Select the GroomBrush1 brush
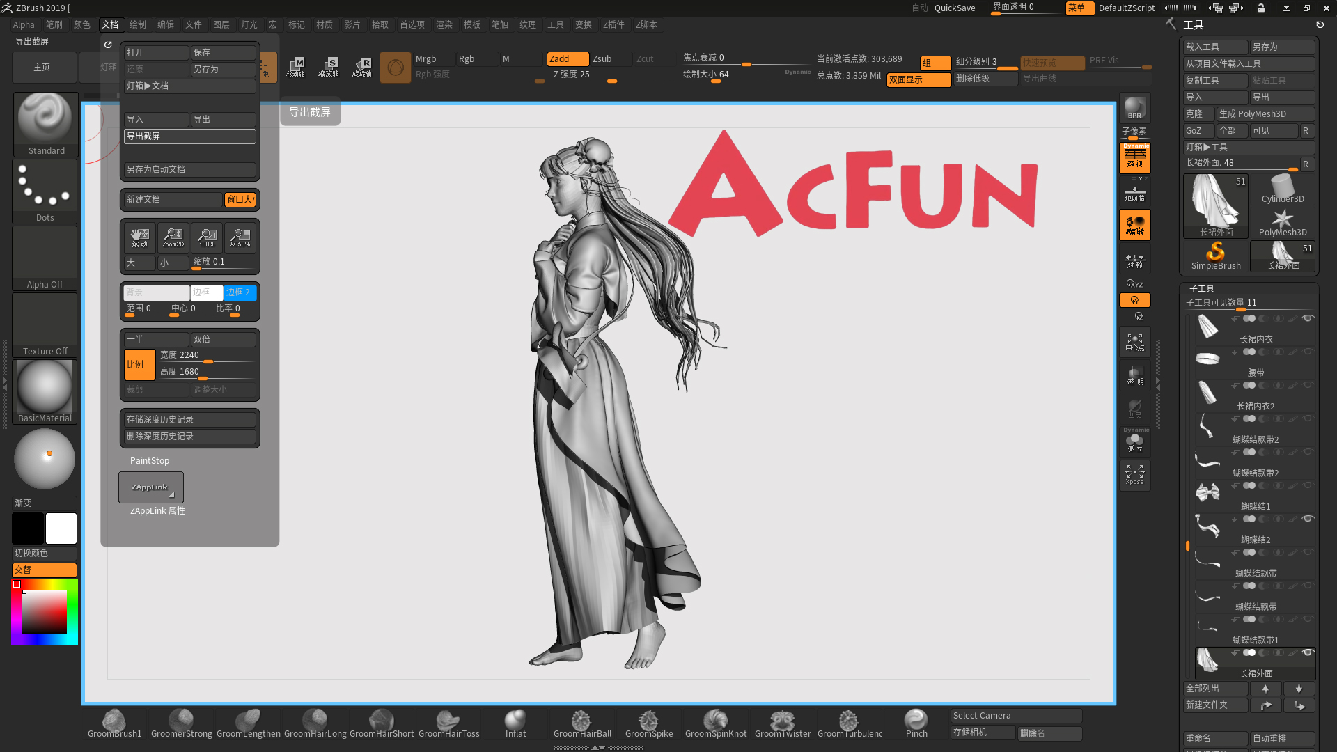Viewport: 1337px width, 752px height. 114,723
